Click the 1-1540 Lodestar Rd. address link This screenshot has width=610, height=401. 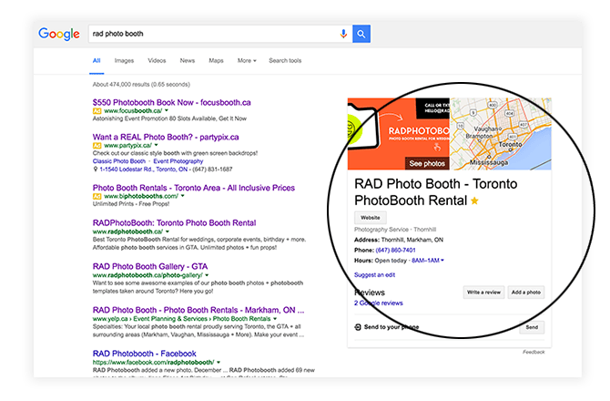(144, 170)
